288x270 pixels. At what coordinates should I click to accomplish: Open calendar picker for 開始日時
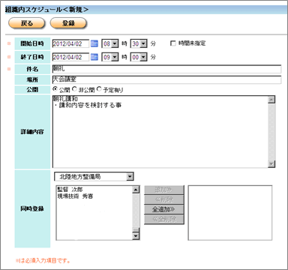pos(94,43)
